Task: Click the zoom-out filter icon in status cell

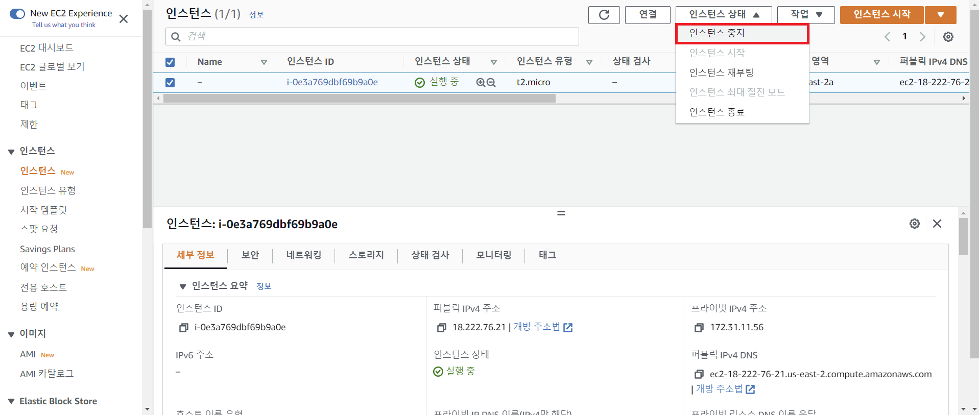Action: pos(491,82)
